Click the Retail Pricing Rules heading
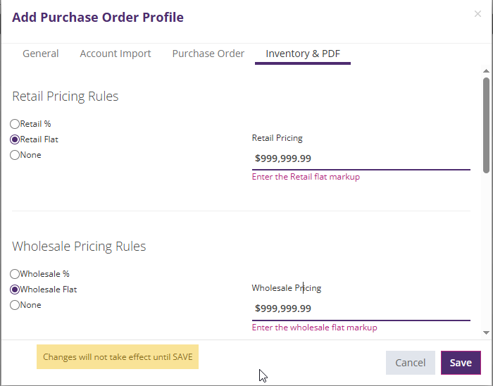The width and height of the screenshot is (493, 386). pos(65,96)
